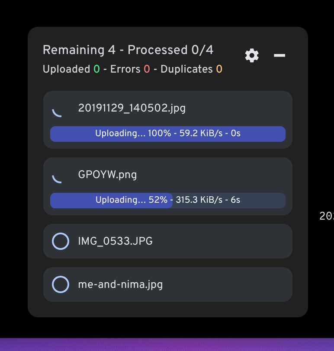Open the upload settings gear icon
The width and height of the screenshot is (334, 351).
[252, 55]
